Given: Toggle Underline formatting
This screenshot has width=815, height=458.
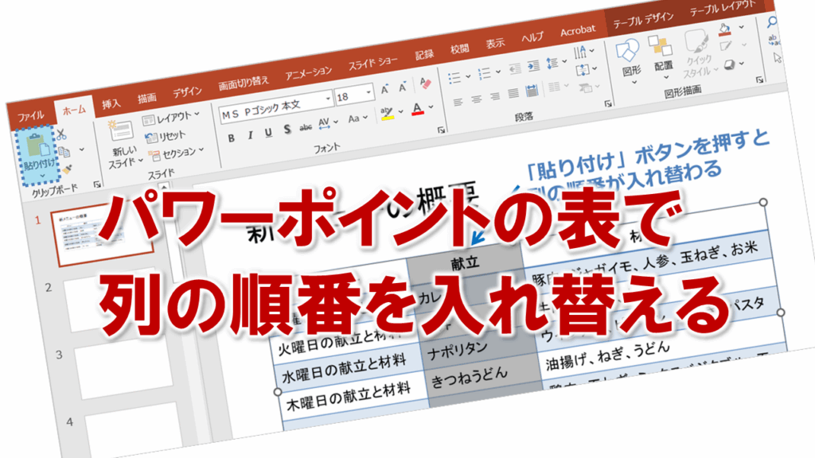Looking at the screenshot, I should coord(267,133).
